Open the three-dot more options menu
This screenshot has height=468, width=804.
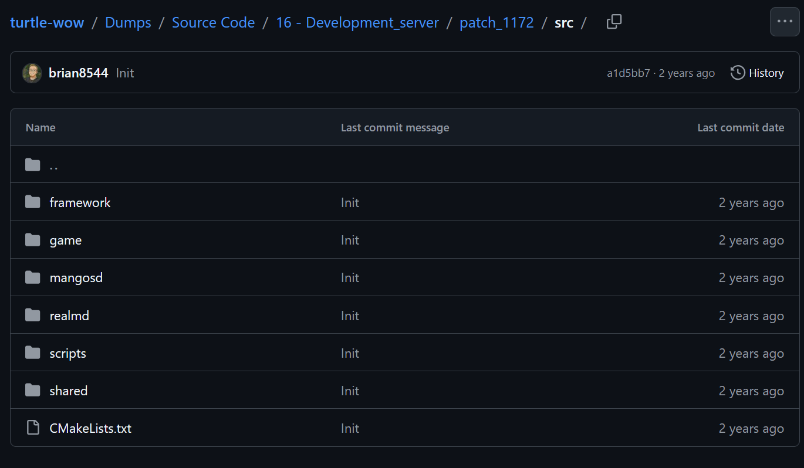point(785,22)
